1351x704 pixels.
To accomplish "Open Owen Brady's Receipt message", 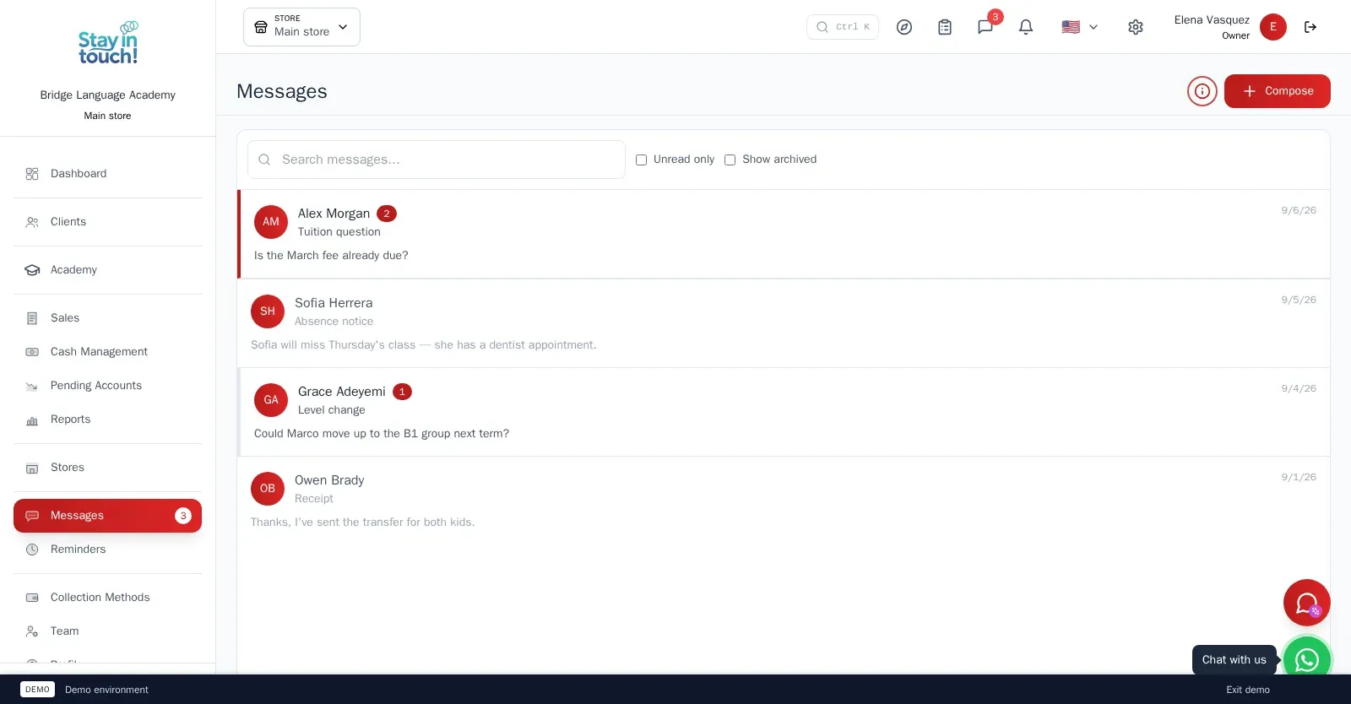I will click(x=784, y=501).
